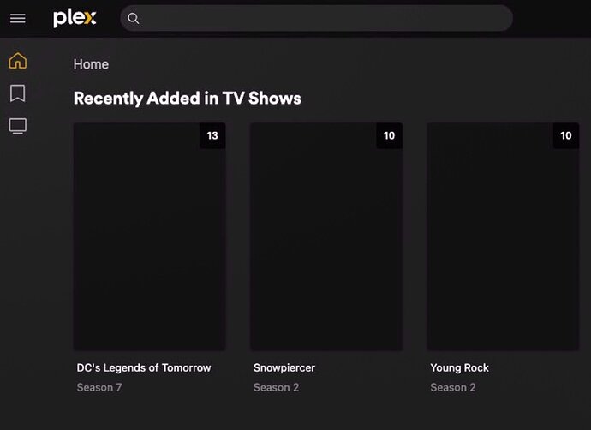The image size is (591, 430).
Task: Select the Home sidebar icon
Action: pyautogui.click(x=17, y=61)
